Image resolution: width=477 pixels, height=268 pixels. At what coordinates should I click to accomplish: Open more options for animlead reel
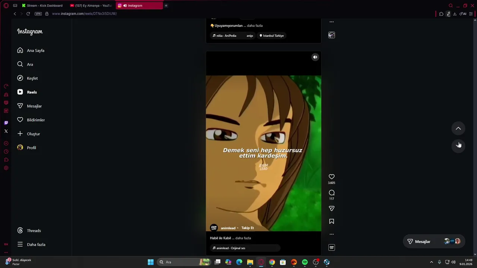332,234
